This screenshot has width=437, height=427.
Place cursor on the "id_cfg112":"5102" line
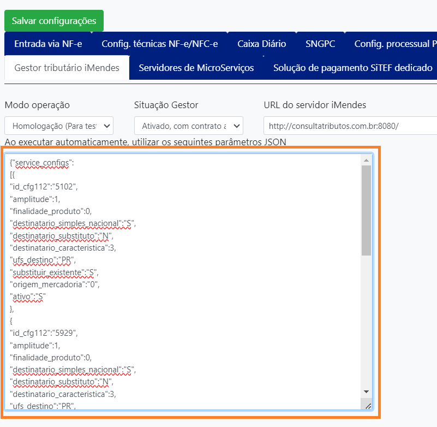click(44, 187)
